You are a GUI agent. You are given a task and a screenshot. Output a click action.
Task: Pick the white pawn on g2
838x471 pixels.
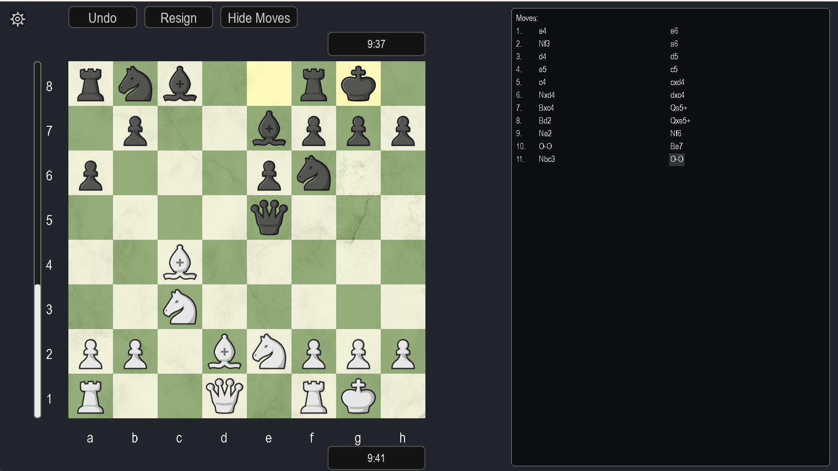(x=358, y=354)
